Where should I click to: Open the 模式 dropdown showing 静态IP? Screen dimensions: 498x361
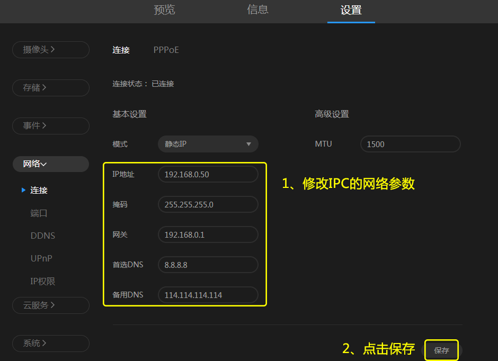(x=208, y=143)
